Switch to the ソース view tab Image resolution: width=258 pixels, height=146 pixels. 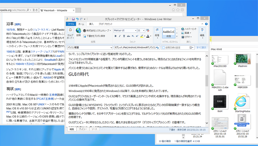(94, 129)
